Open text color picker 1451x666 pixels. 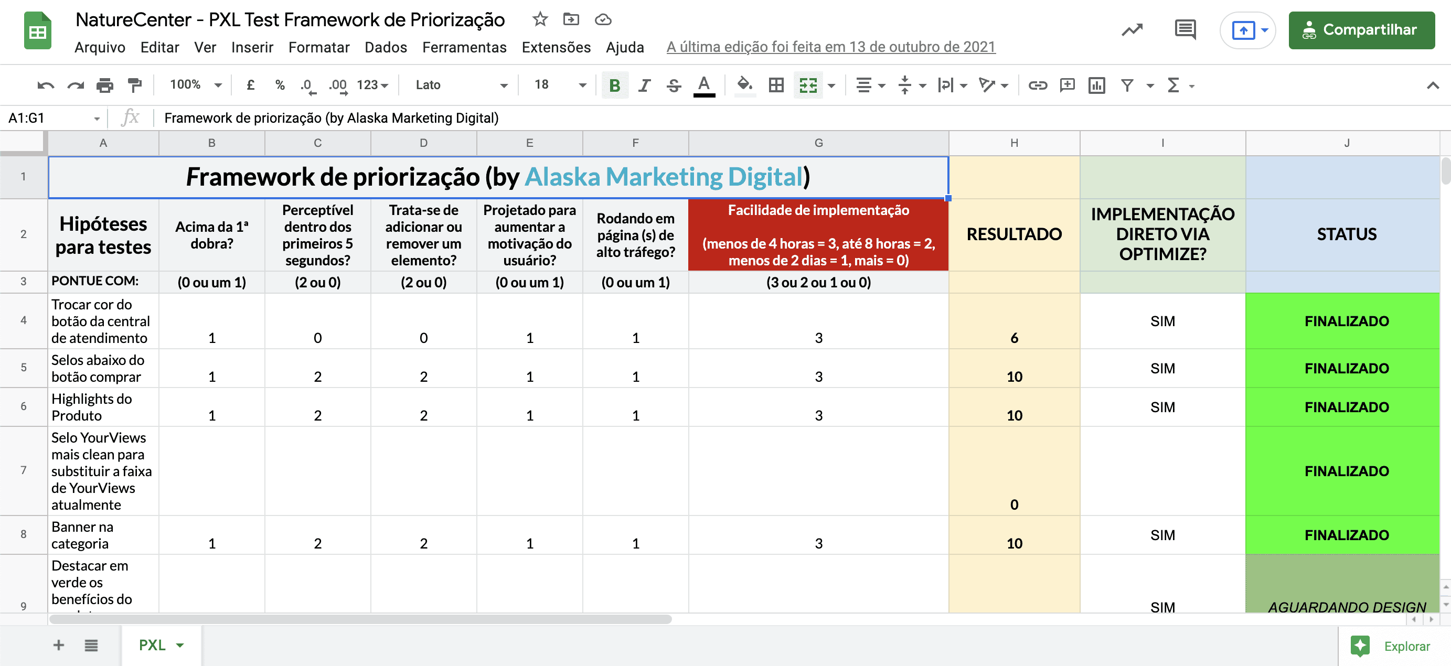click(x=703, y=85)
